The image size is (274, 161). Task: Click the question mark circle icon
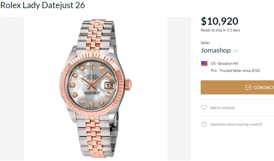(204, 124)
